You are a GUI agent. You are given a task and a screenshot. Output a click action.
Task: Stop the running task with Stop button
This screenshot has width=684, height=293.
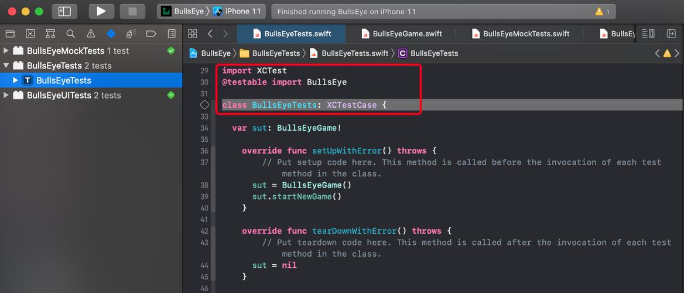pyautogui.click(x=132, y=11)
